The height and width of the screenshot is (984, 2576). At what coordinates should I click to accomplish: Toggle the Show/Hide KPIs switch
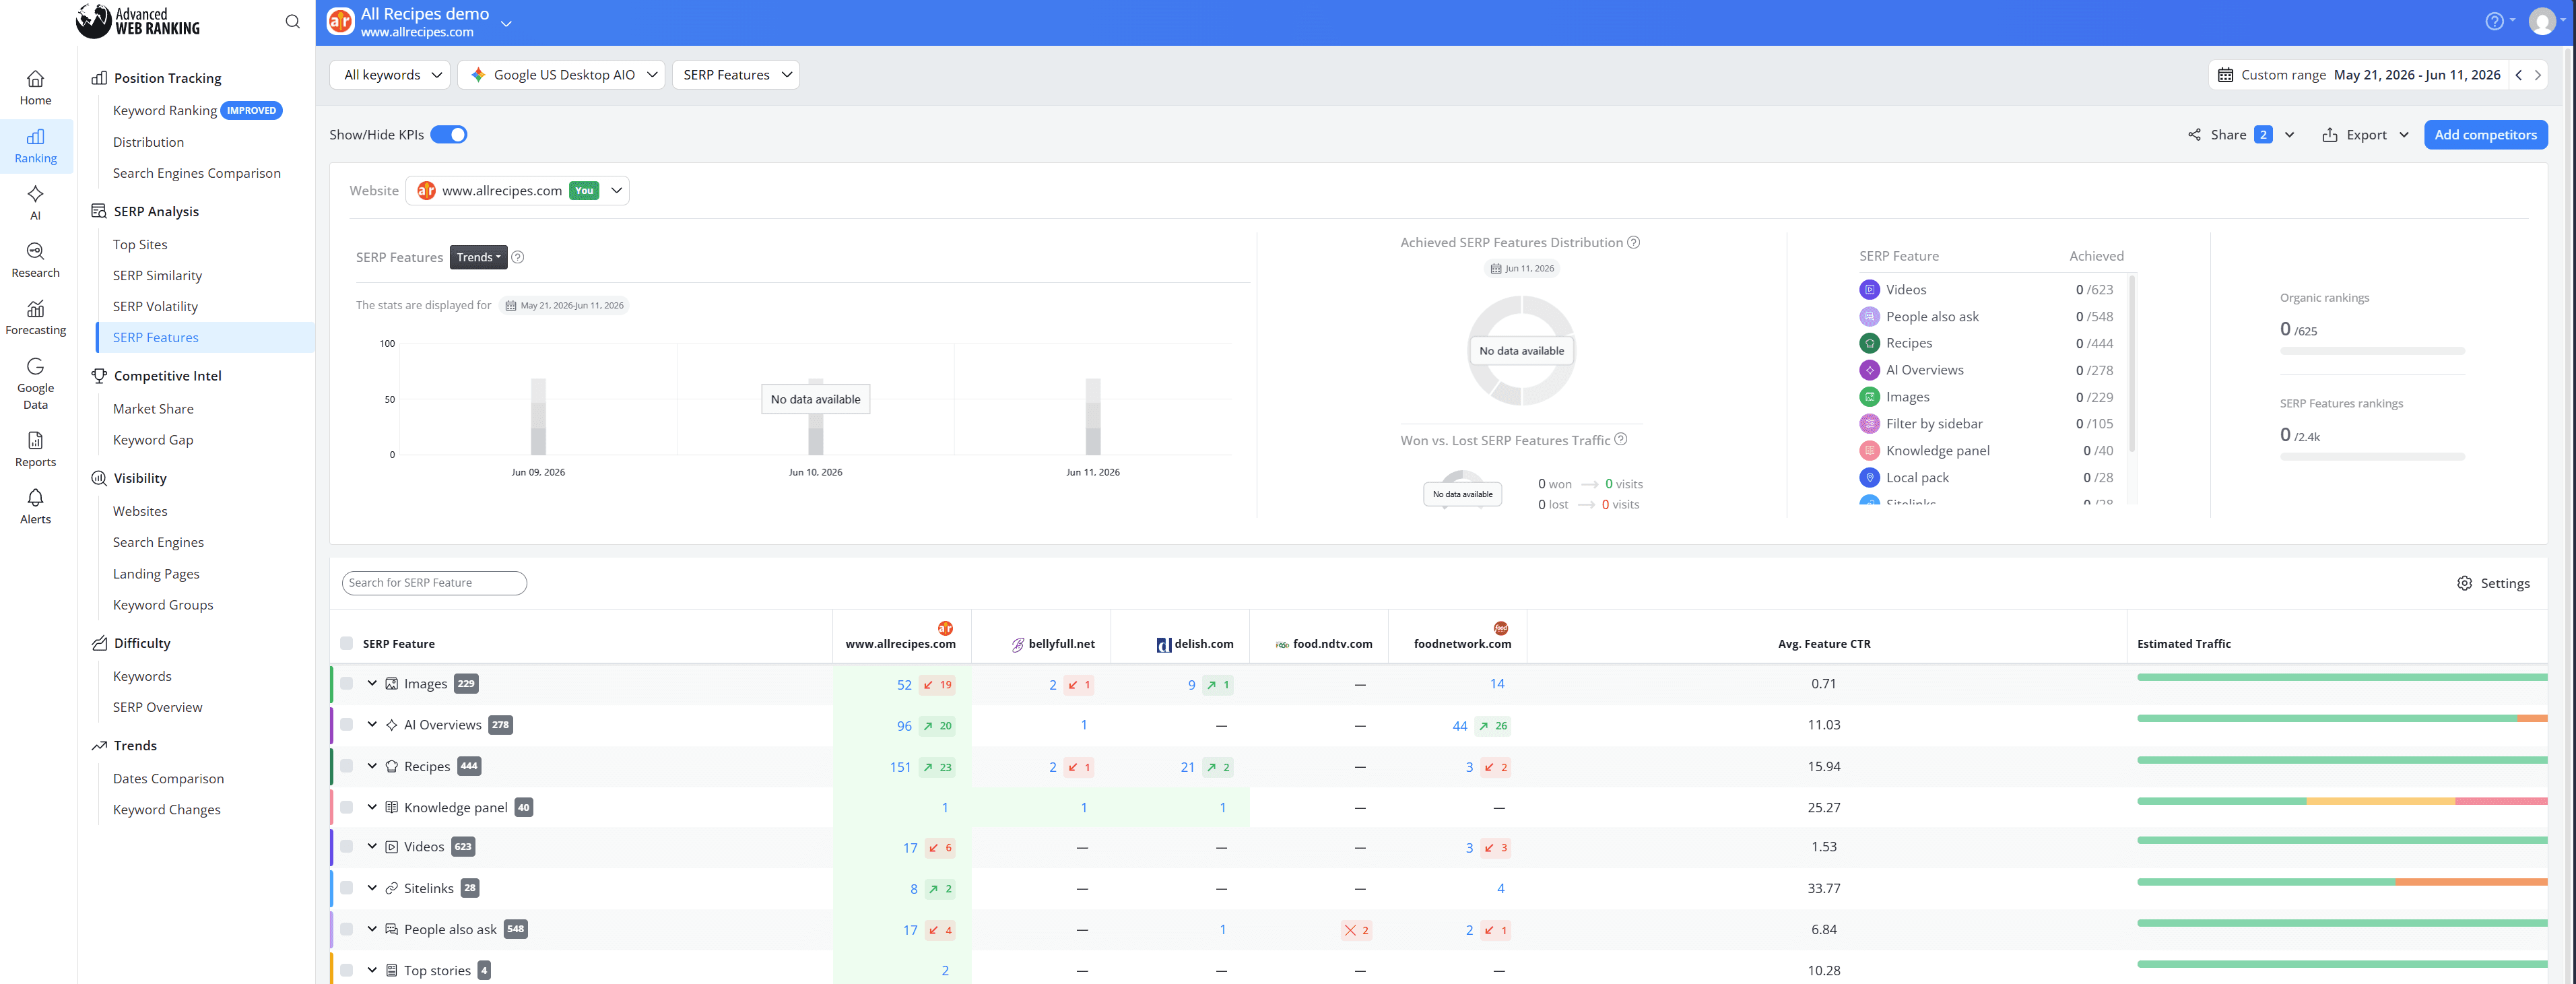click(x=449, y=134)
